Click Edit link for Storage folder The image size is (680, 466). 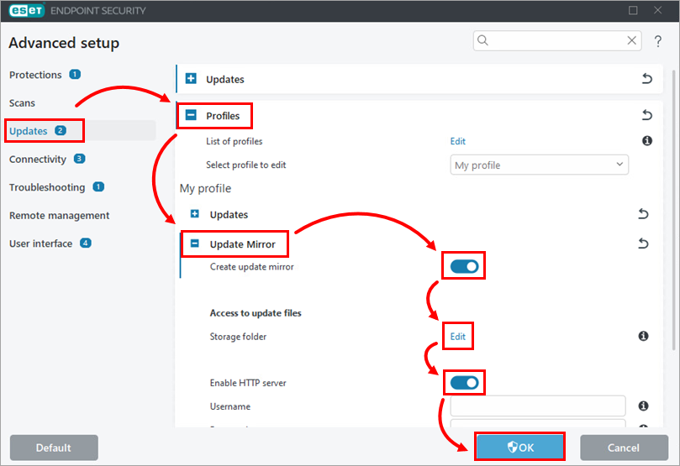tap(457, 337)
